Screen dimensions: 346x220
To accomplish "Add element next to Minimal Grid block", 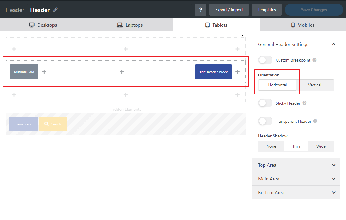I will (44, 72).
